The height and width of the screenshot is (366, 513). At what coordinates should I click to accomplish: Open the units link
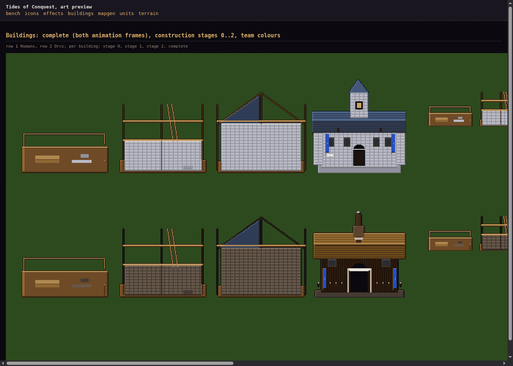click(x=127, y=14)
